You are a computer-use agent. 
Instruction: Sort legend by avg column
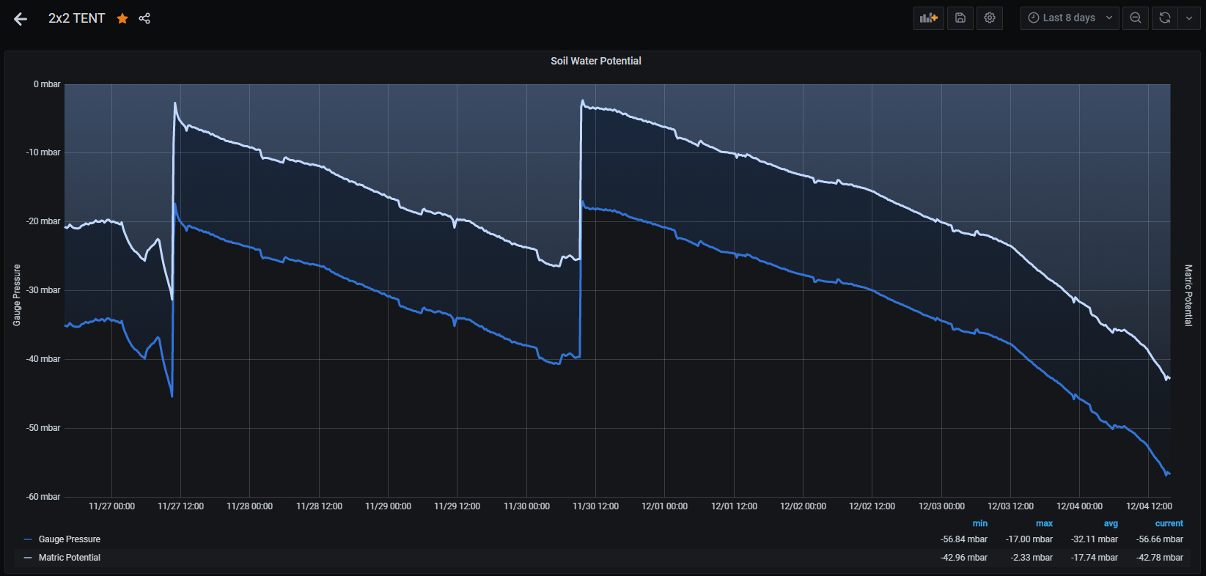click(1111, 523)
